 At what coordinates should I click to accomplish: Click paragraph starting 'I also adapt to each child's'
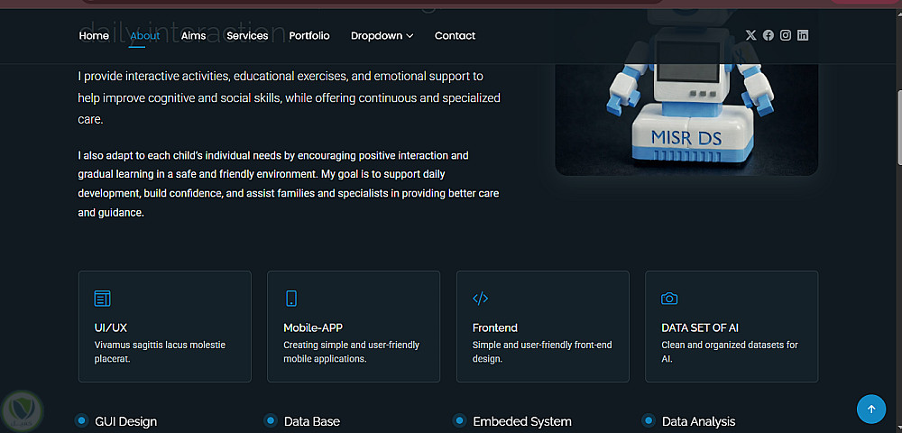pos(289,184)
